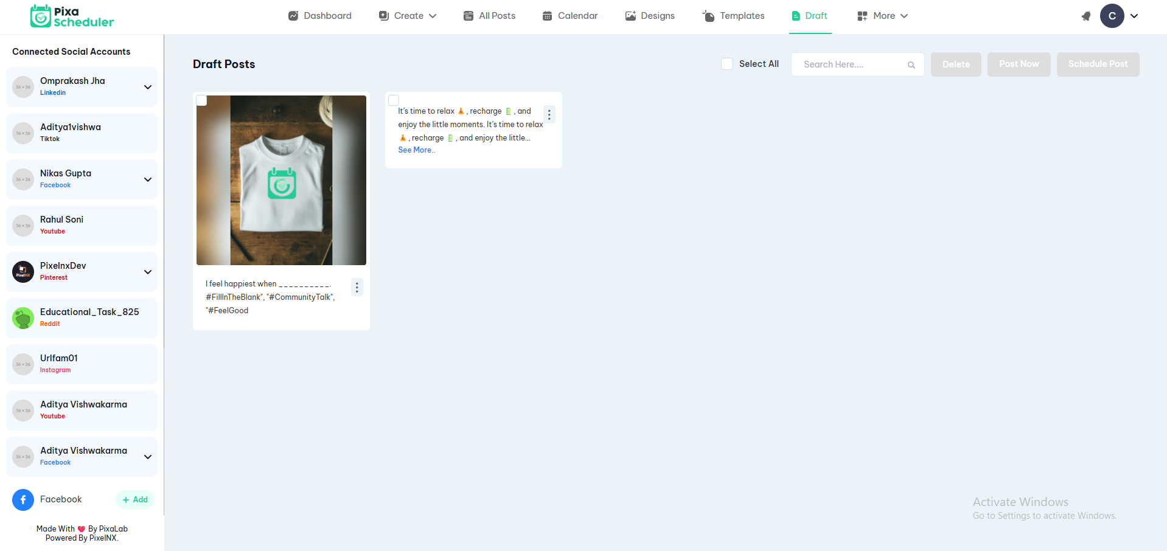This screenshot has width=1167, height=551.
Task: Expand the Nikas Gupta Facebook account
Action: pos(148,179)
